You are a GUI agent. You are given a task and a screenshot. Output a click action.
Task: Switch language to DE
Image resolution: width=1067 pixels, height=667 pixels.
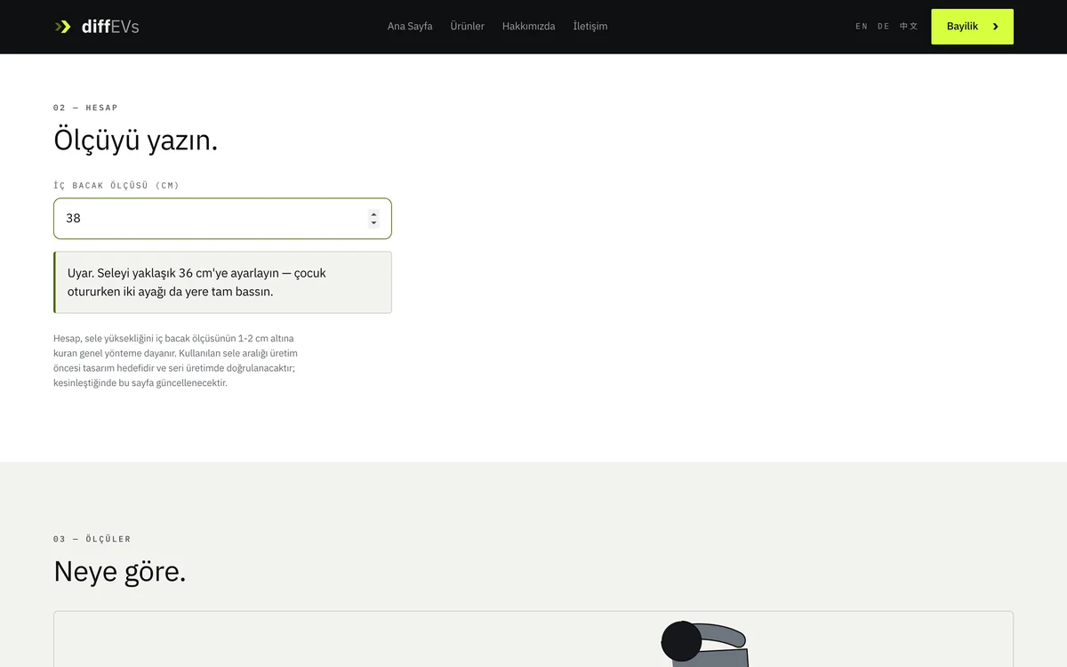pyautogui.click(x=884, y=27)
